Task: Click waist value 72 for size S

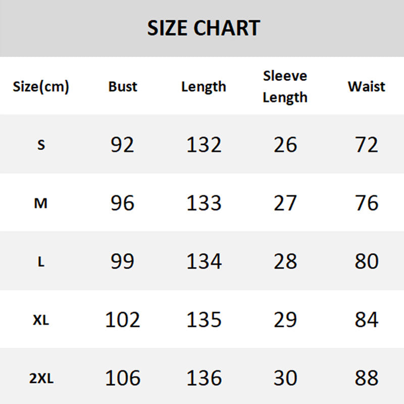Action: click(x=366, y=145)
